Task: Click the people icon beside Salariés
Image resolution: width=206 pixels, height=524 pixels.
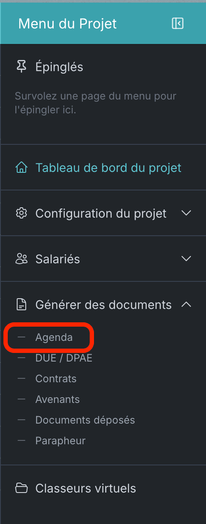Action: [x=21, y=259]
